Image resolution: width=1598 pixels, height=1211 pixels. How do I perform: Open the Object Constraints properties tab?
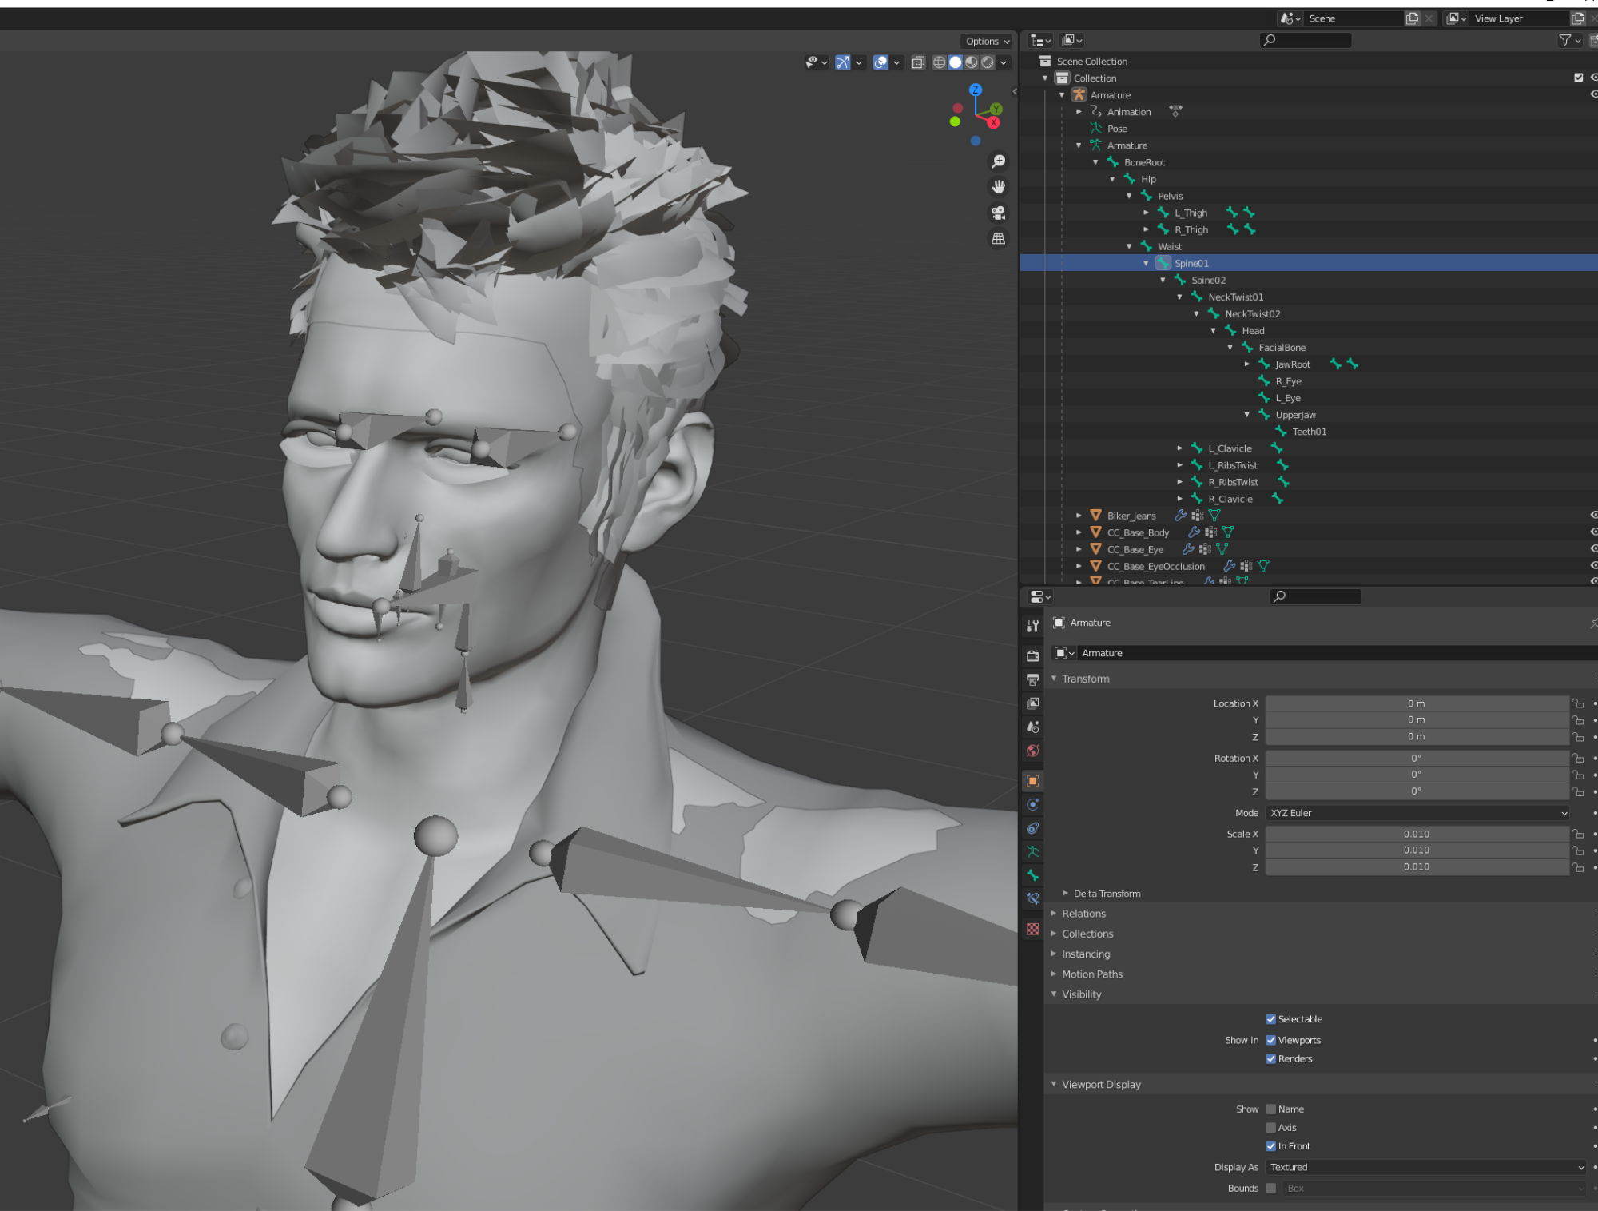1032,828
